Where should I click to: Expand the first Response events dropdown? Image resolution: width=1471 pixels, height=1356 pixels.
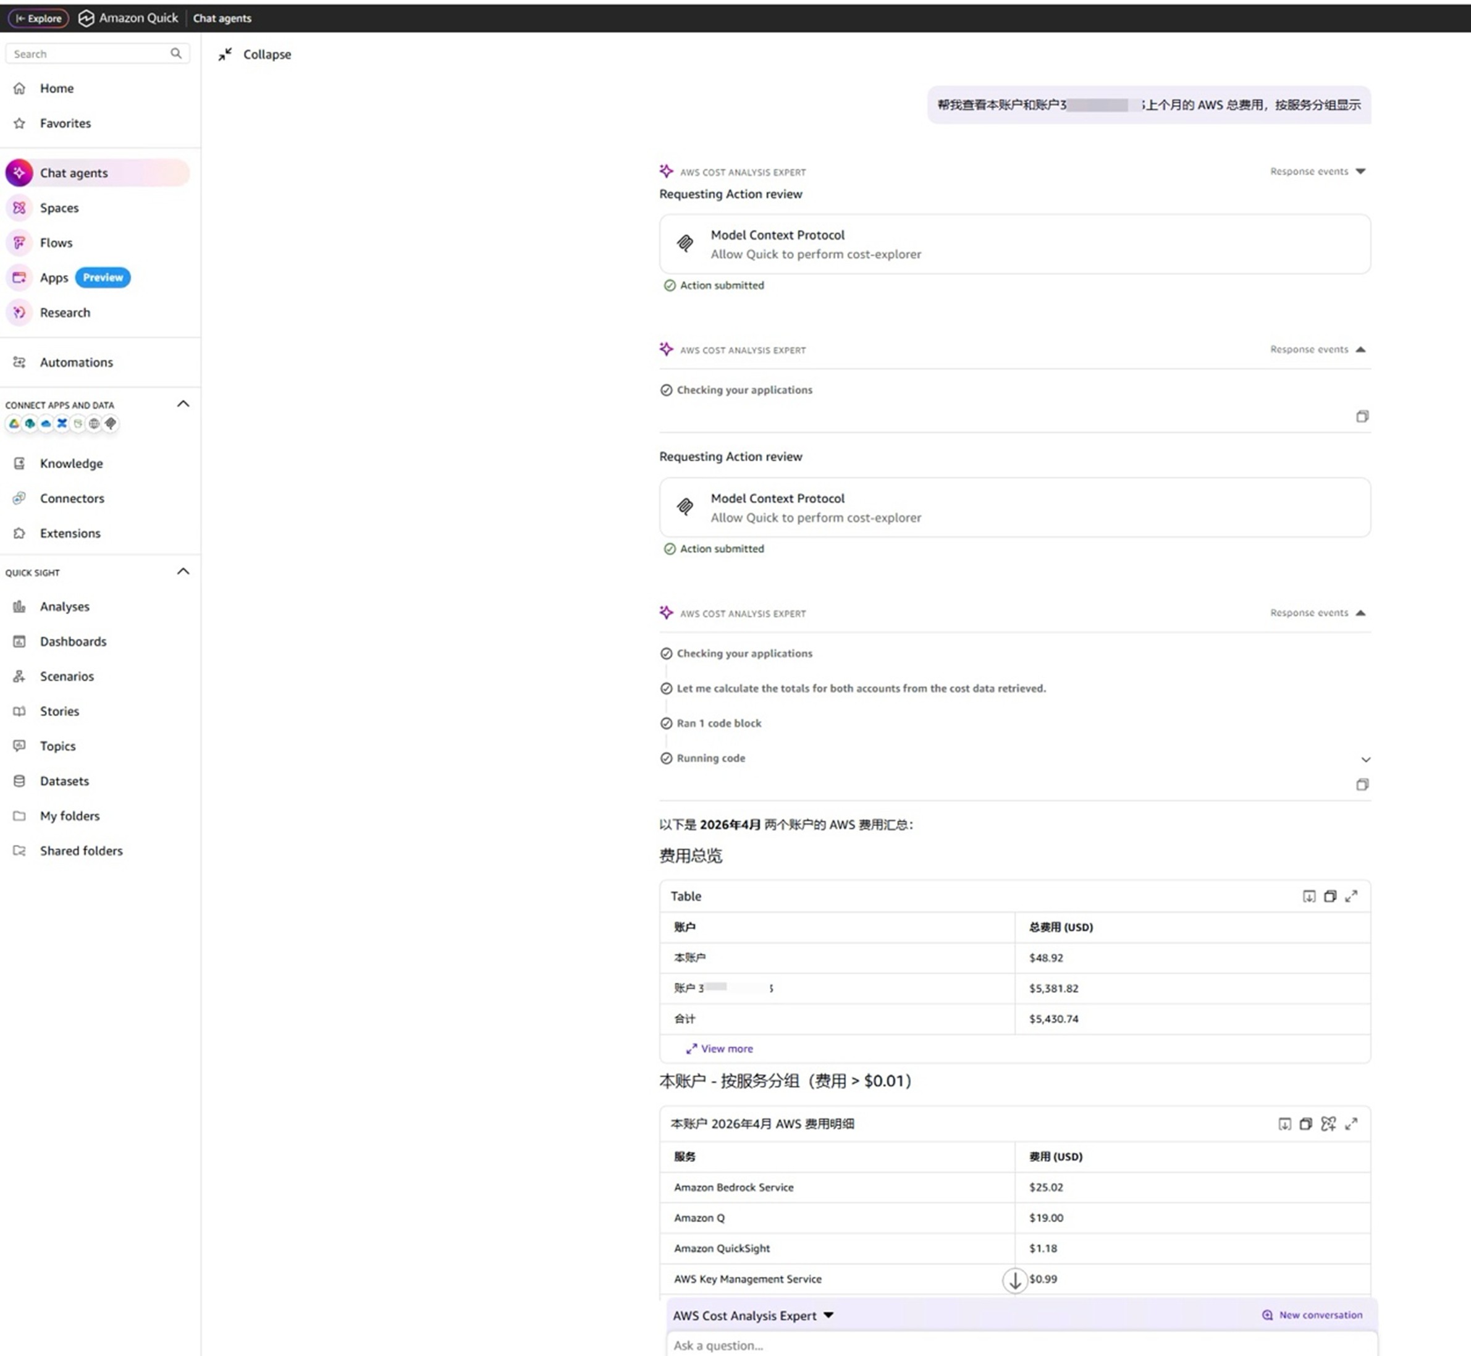(1318, 172)
